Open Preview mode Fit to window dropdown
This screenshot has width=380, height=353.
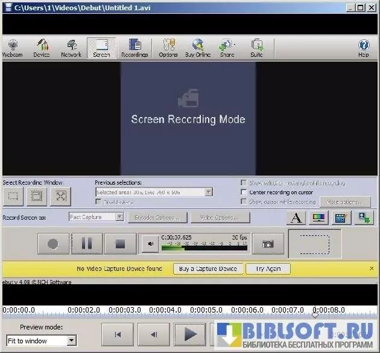click(72, 341)
